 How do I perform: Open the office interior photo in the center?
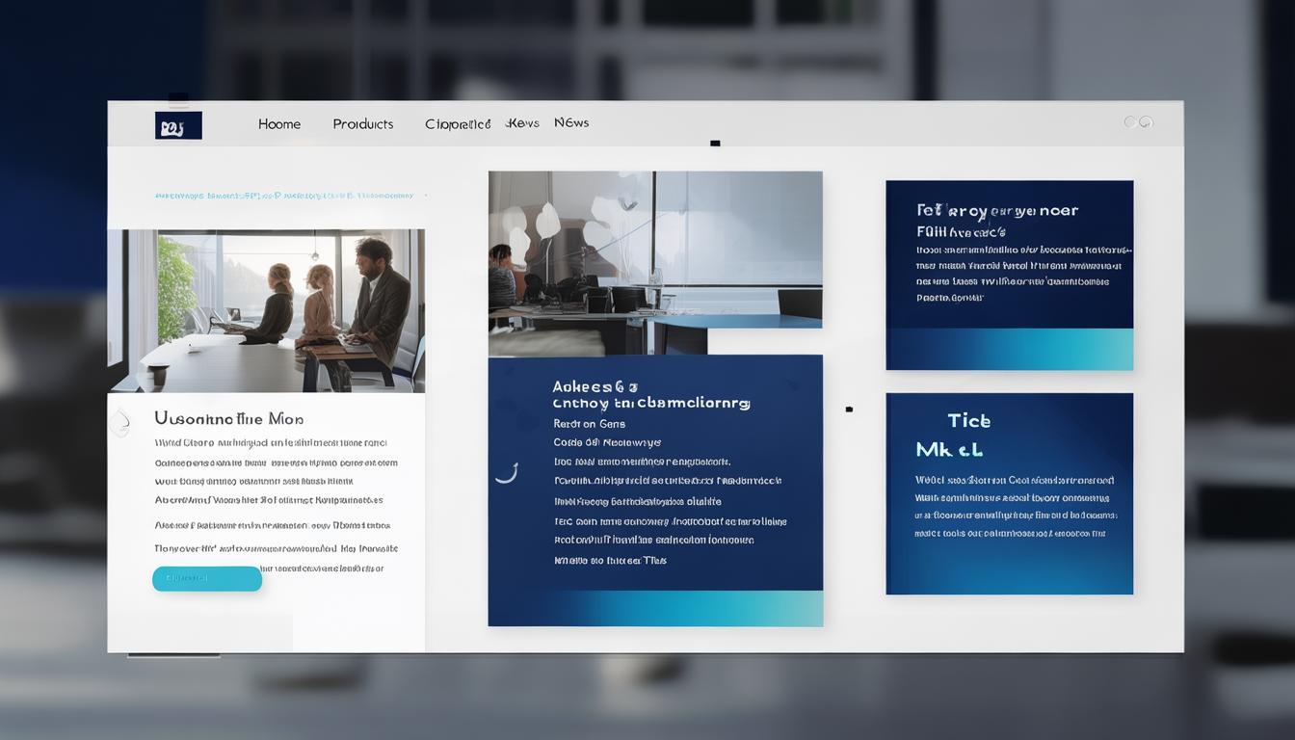655,263
